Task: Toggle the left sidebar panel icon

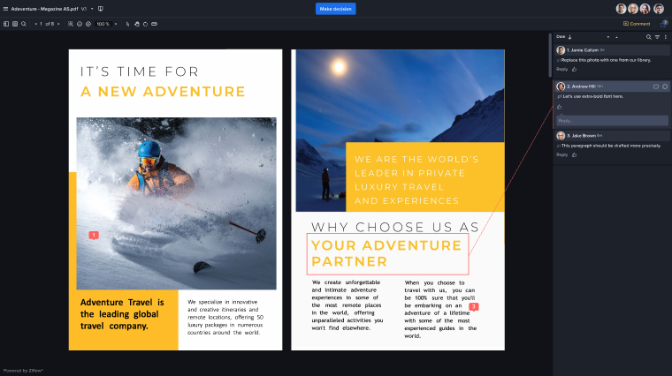Action: pyautogui.click(x=6, y=24)
